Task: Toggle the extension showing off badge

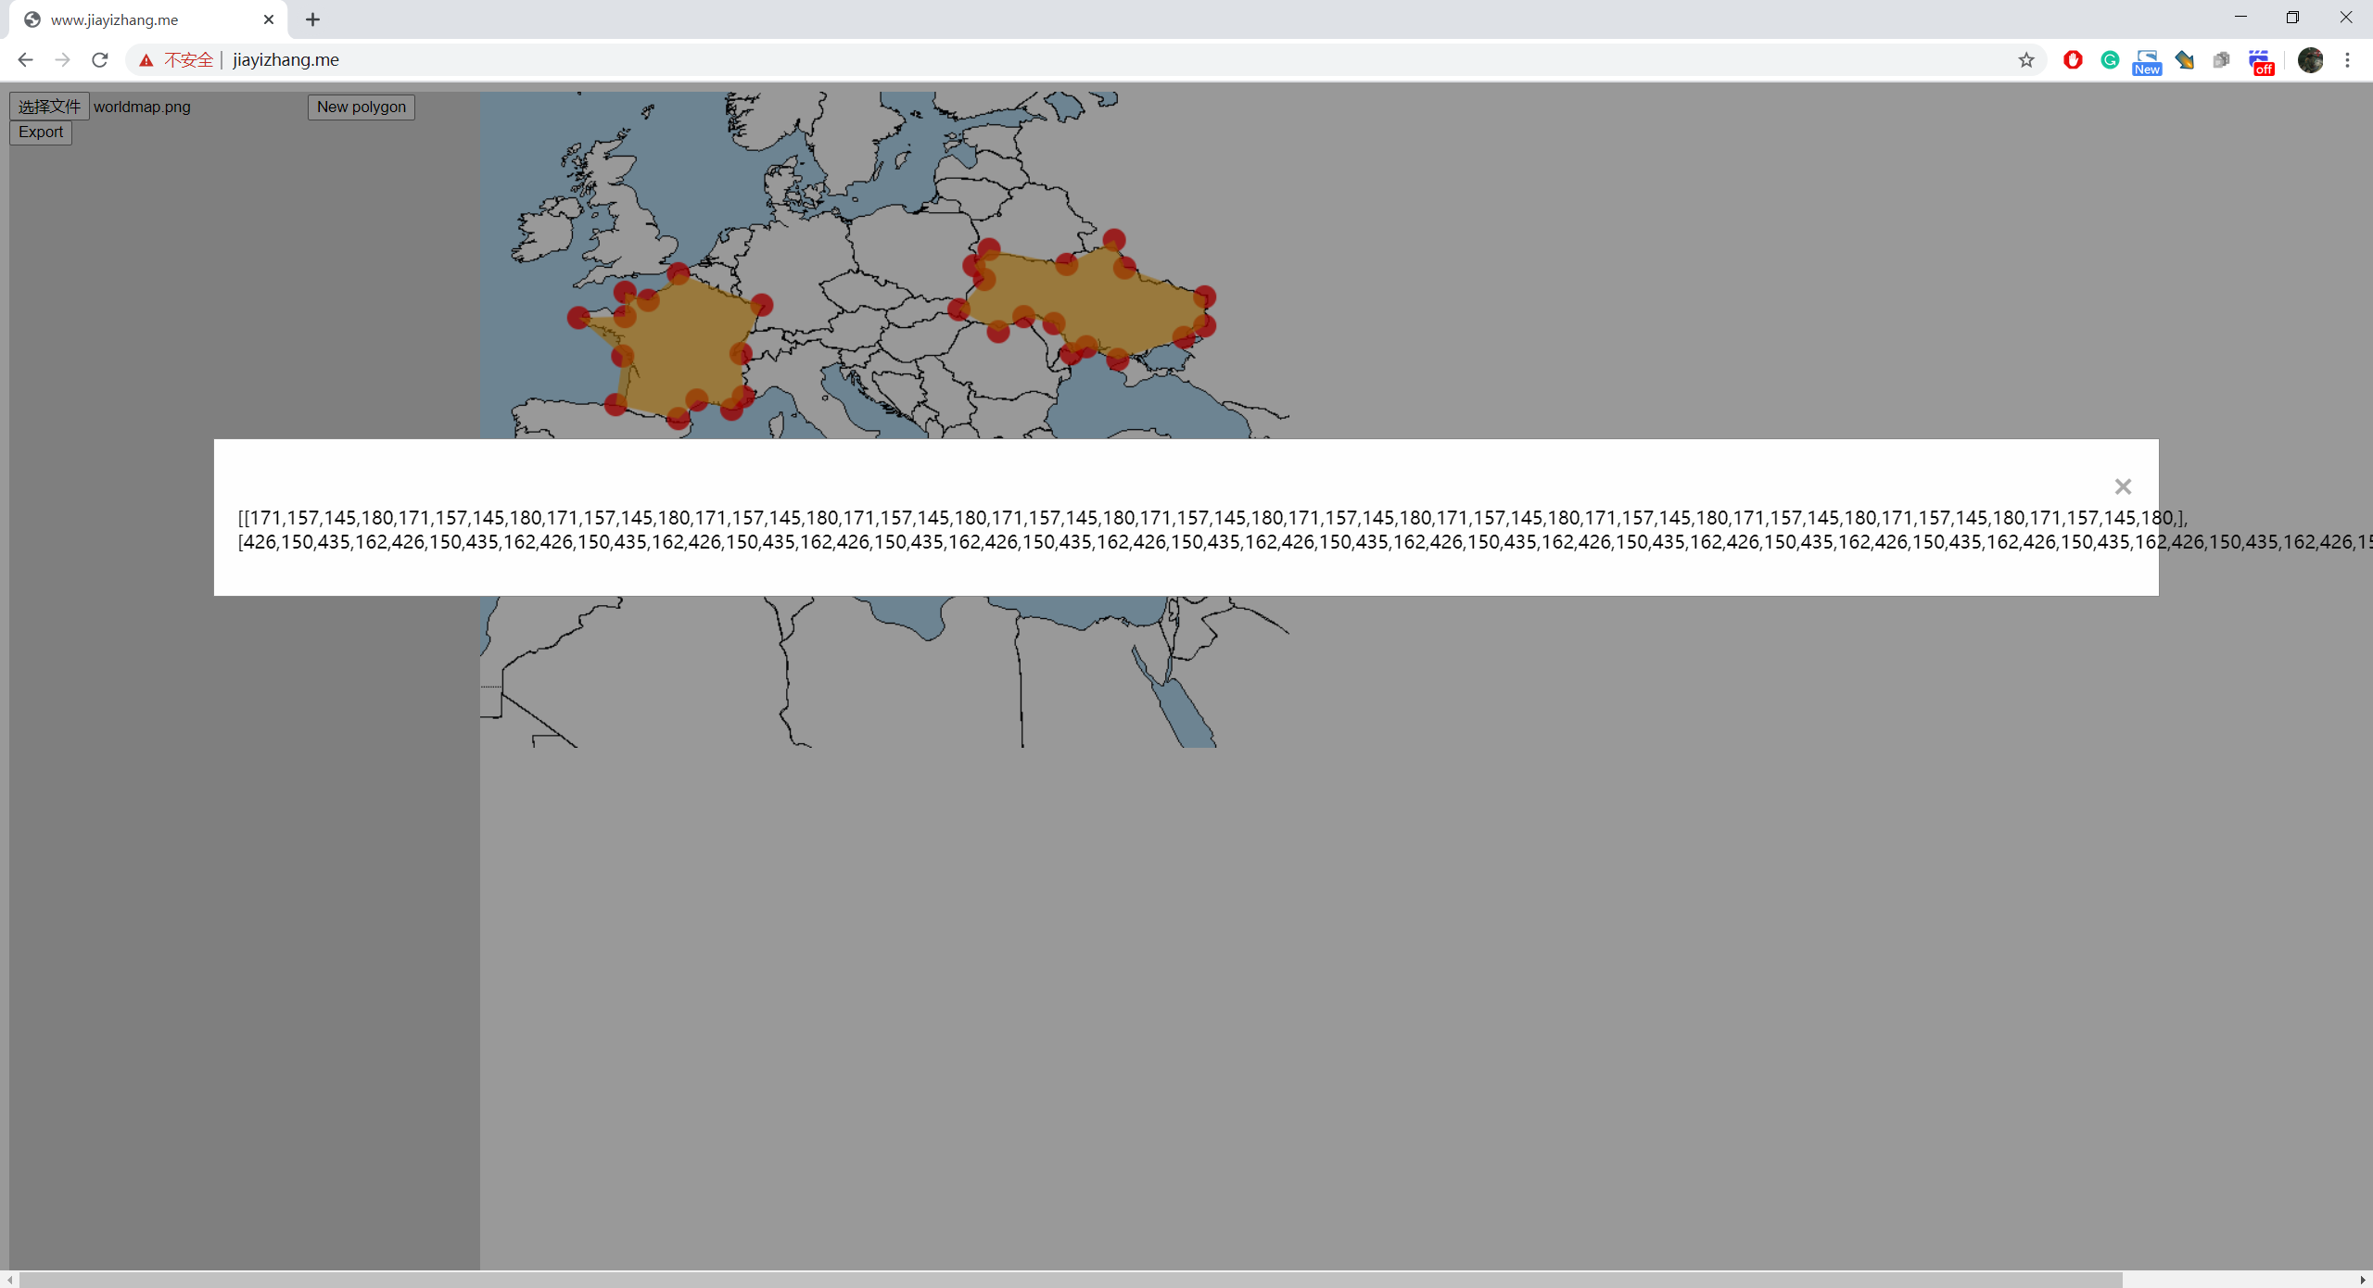Action: click(x=2260, y=62)
